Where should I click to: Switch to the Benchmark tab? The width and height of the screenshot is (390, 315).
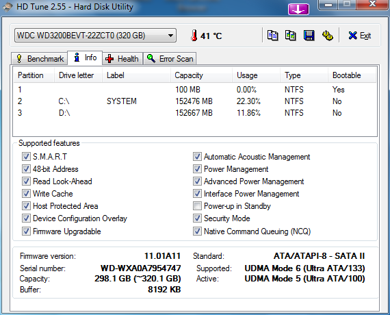click(x=40, y=59)
